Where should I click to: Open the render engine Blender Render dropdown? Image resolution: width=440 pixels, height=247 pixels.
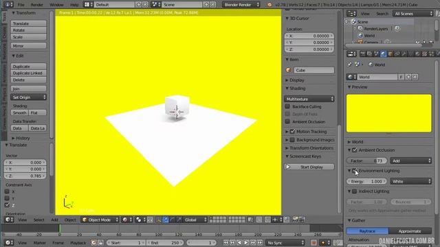click(241, 5)
